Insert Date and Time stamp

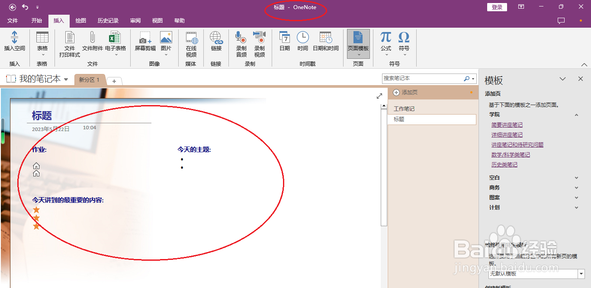[x=326, y=42]
